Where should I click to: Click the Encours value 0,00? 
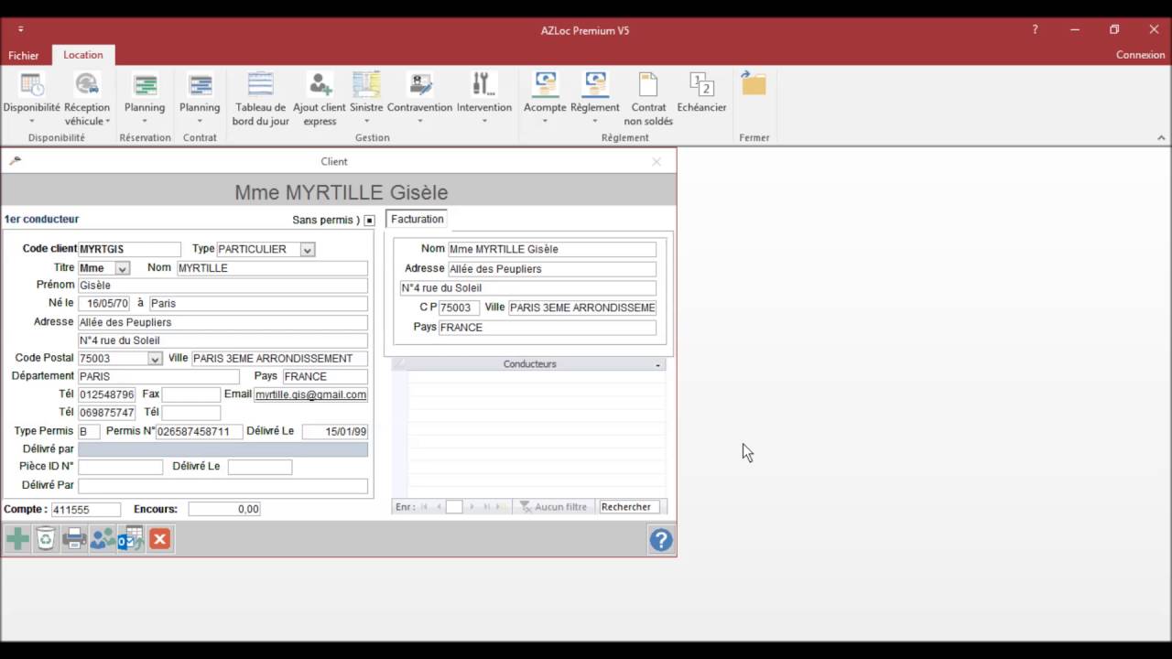(224, 509)
